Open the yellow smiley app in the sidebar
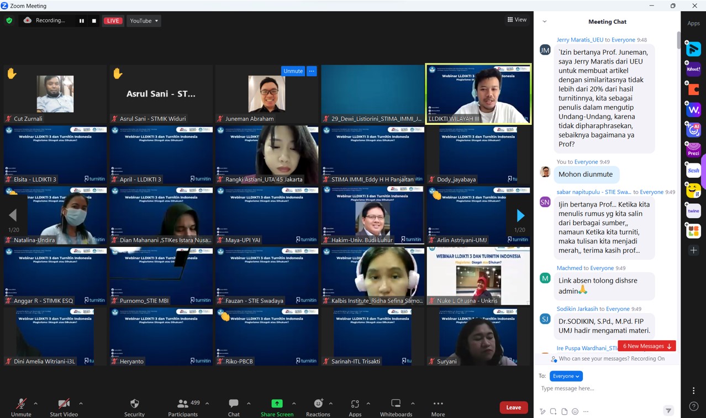The width and height of the screenshot is (706, 418). [693, 191]
